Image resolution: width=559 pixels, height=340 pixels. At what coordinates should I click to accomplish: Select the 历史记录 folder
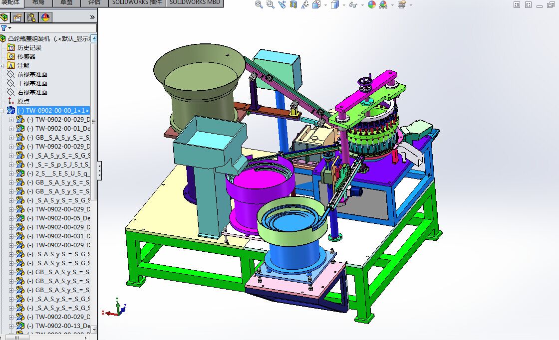(29, 47)
